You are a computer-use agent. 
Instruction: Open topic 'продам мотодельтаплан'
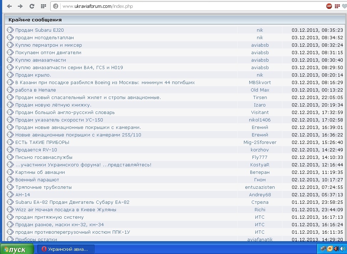click(44, 37)
